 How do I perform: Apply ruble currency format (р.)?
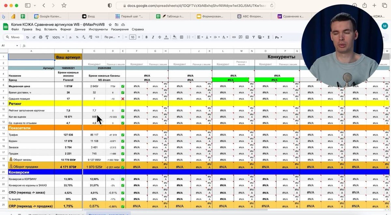point(71,37)
